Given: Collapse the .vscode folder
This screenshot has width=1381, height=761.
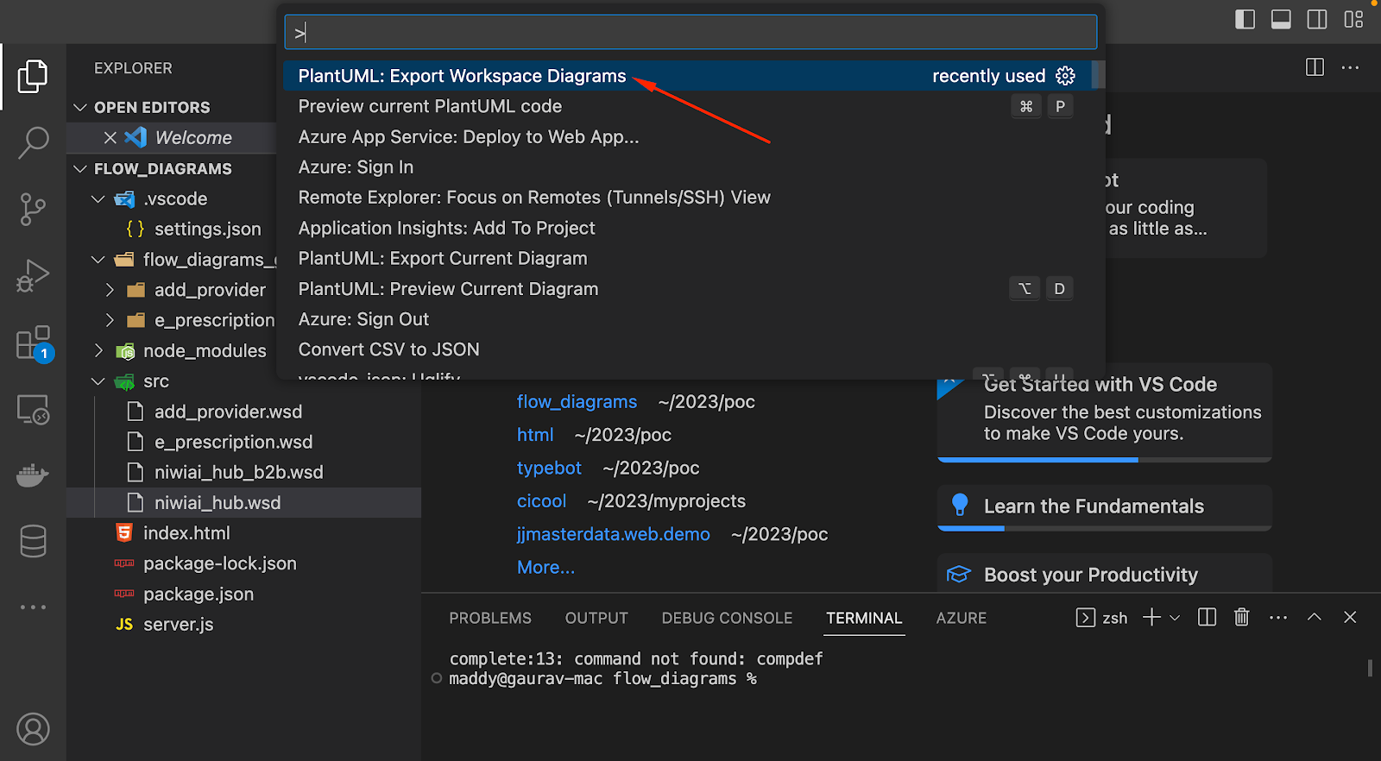Looking at the screenshot, I should click(x=98, y=198).
